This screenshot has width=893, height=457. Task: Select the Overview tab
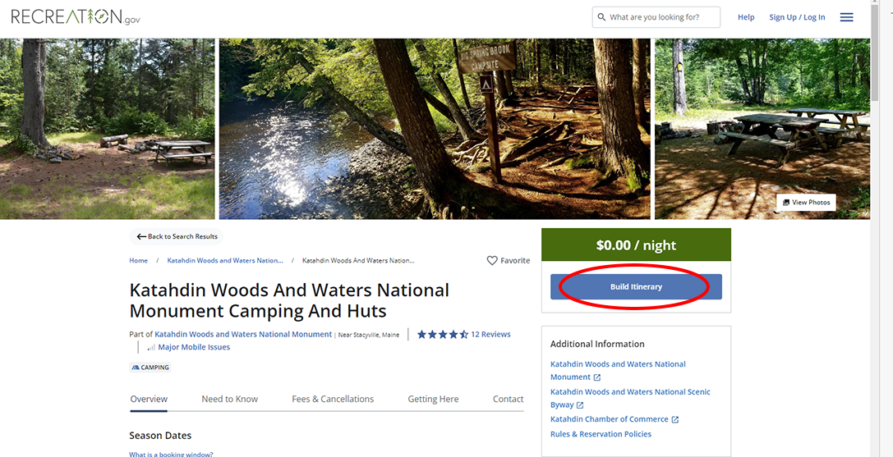(x=149, y=399)
